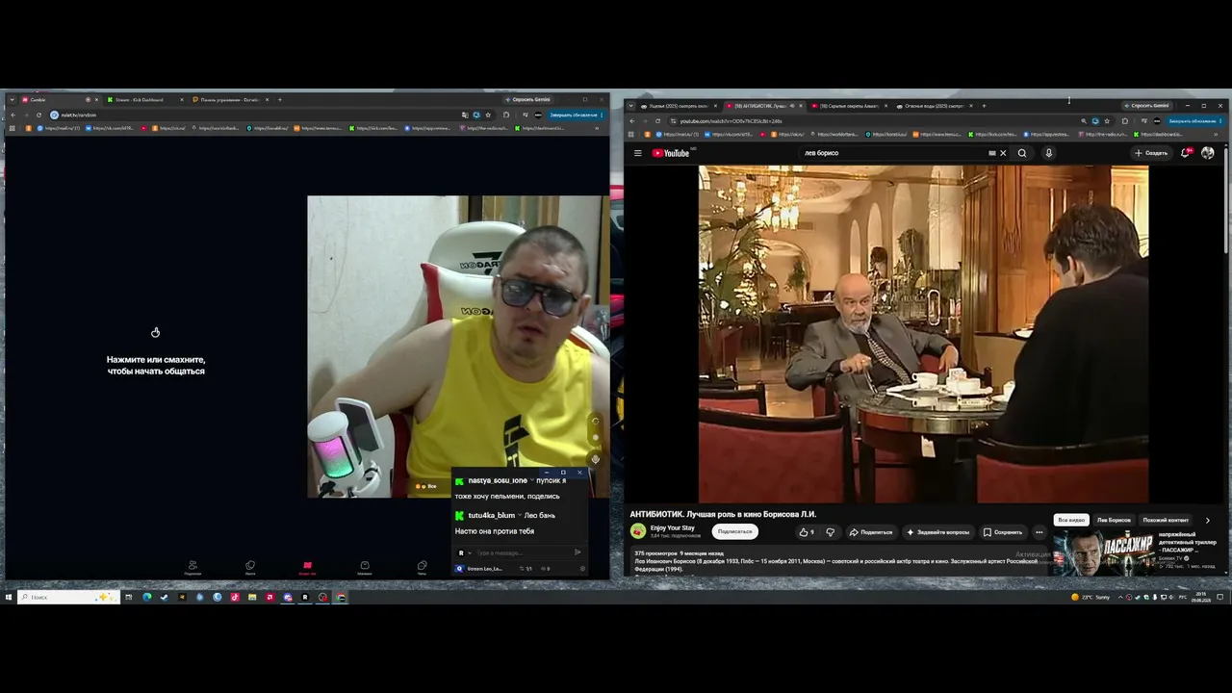Open Task View on the taskbar
This screenshot has height=693, width=1232.
[128, 597]
